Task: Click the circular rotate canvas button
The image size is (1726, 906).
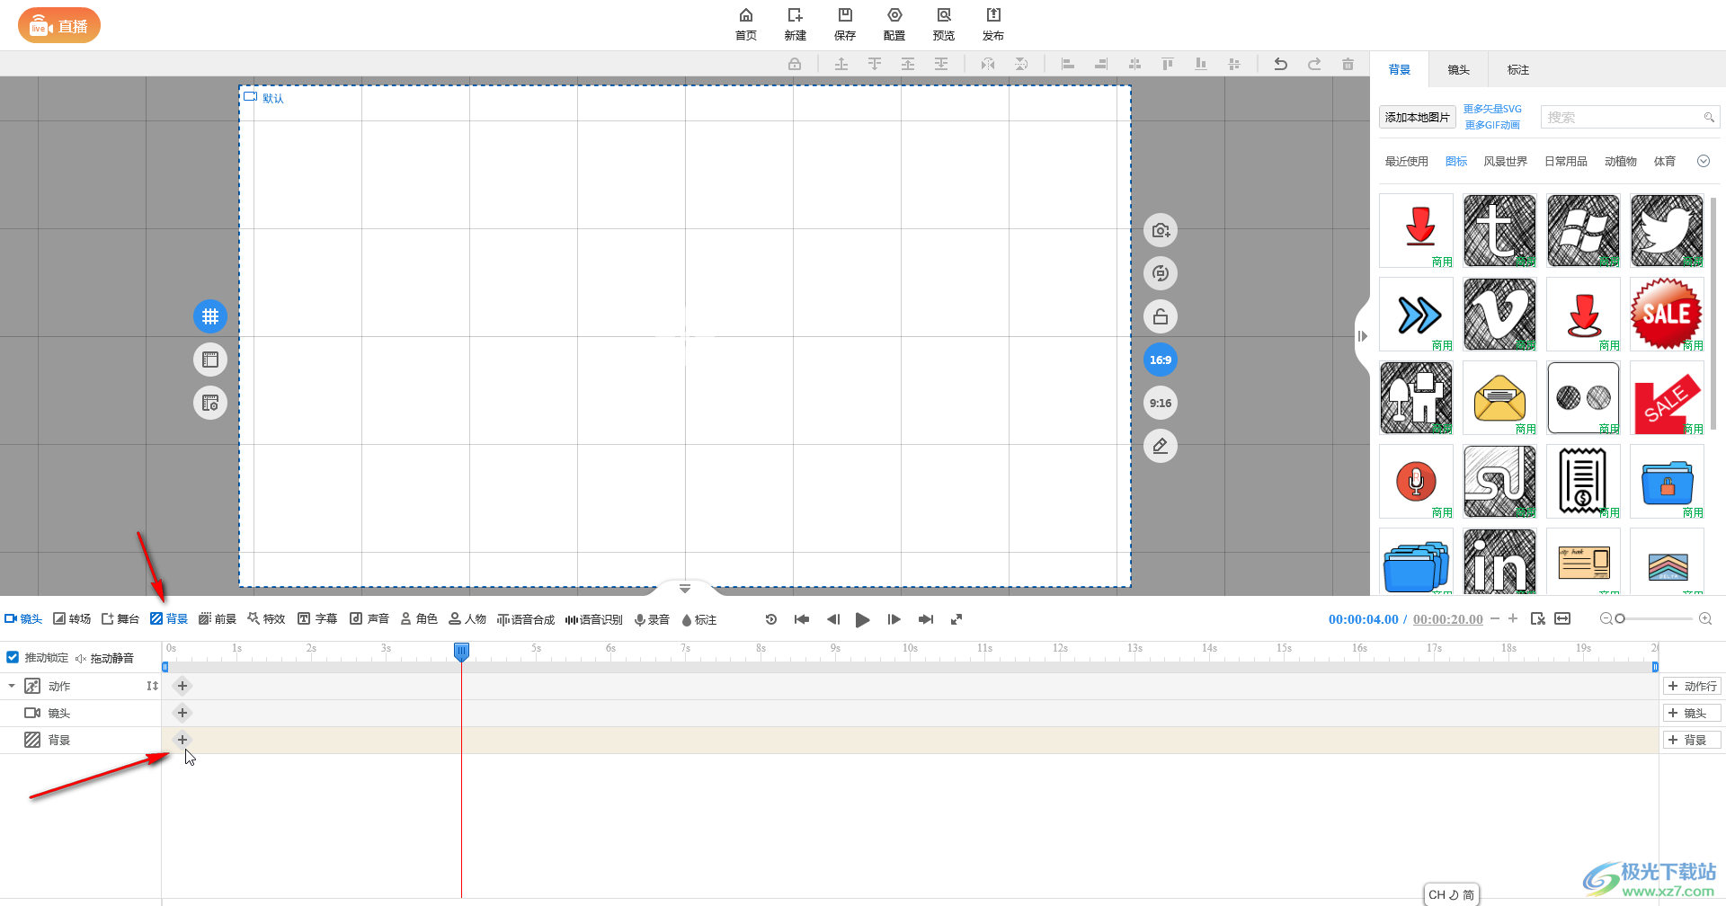Action: tap(1161, 273)
